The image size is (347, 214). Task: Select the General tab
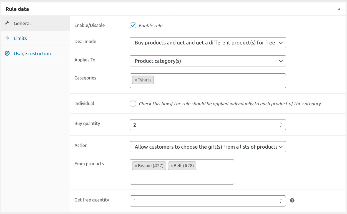(x=22, y=23)
